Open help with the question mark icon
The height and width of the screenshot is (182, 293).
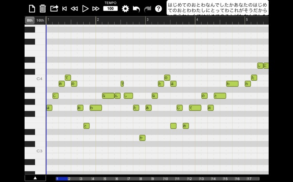(158, 9)
